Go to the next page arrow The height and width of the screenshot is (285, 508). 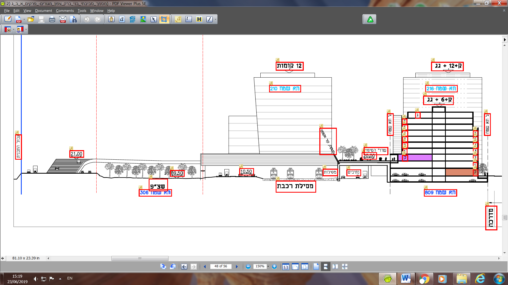[x=237, y=267]
